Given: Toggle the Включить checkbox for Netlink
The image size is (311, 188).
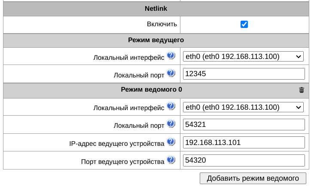Looking at the screenshot, I should click(x=244, y=24).
